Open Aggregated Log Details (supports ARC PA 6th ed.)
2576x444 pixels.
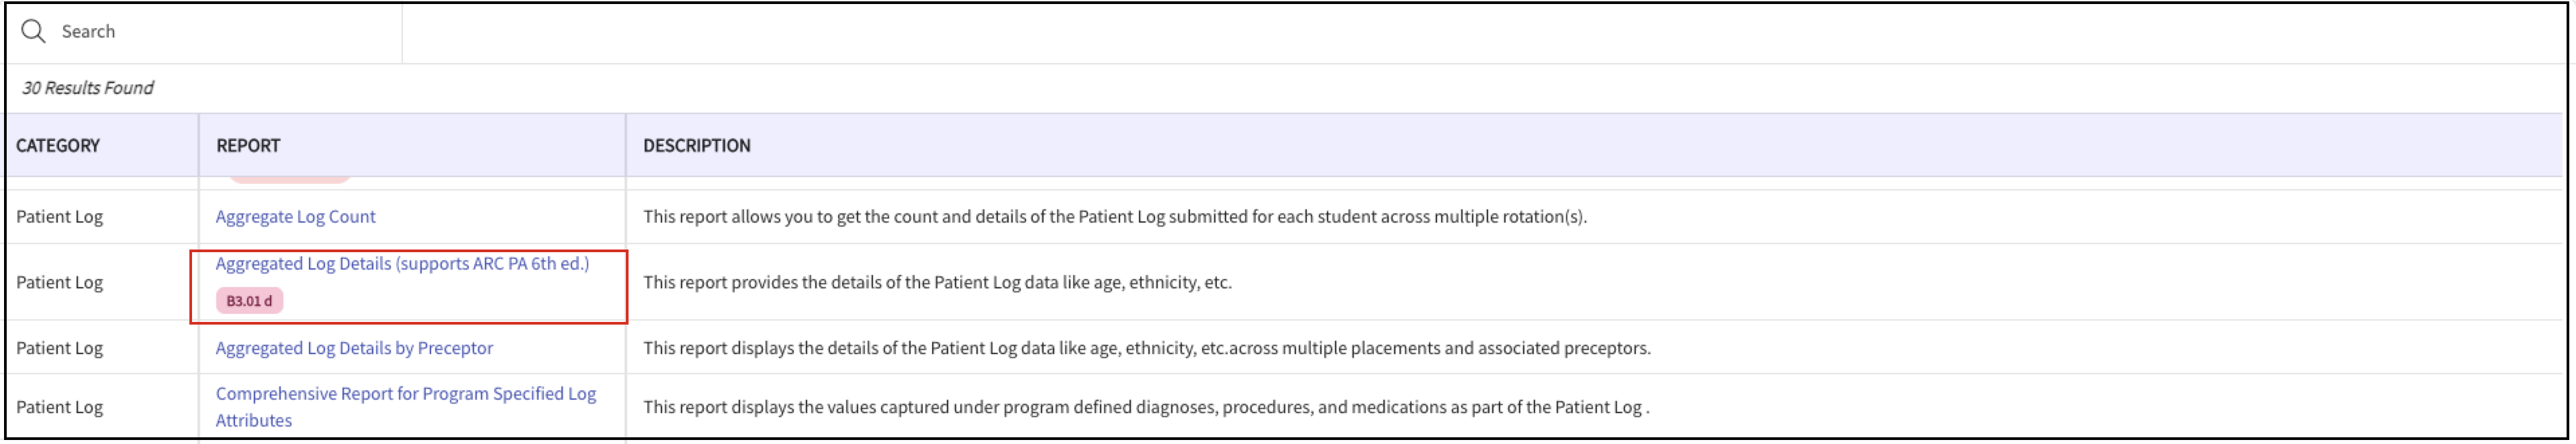[402, 264]
